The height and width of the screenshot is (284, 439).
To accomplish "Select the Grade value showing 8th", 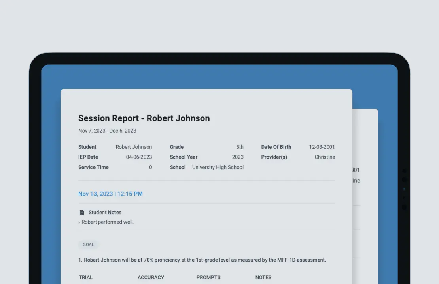I will tap(240, 147).
